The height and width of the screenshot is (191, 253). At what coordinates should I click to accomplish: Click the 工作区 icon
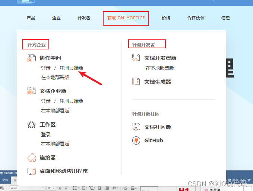[31, 124]
